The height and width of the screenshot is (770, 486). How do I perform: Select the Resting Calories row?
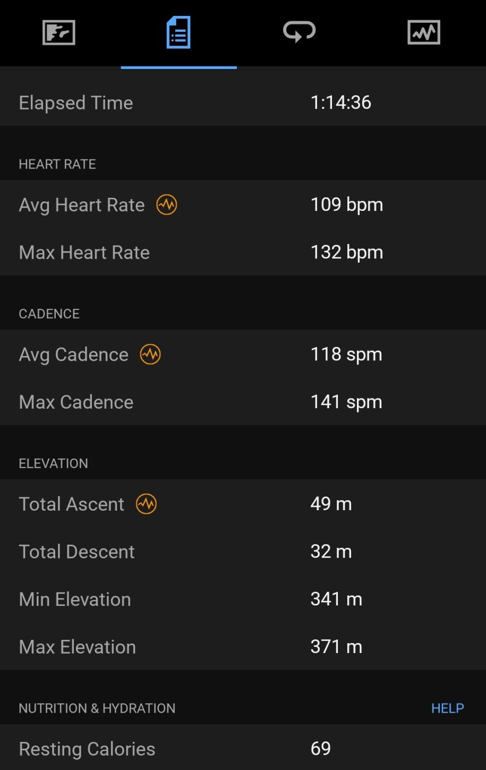click(243, 749)
